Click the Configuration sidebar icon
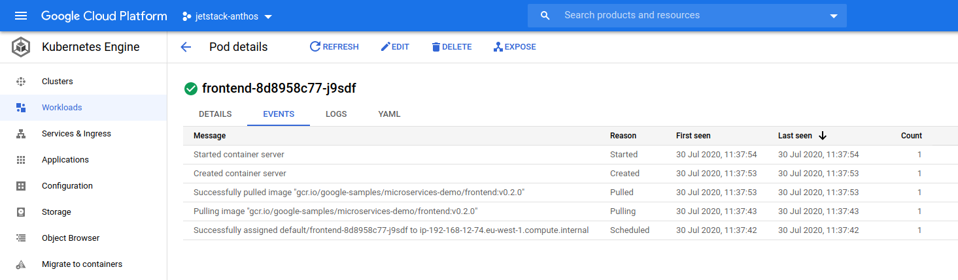This screenshot has width=958, height=280. [x=21, y=186]
